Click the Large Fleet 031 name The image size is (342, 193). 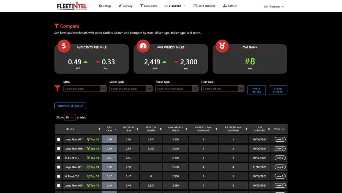73,167
